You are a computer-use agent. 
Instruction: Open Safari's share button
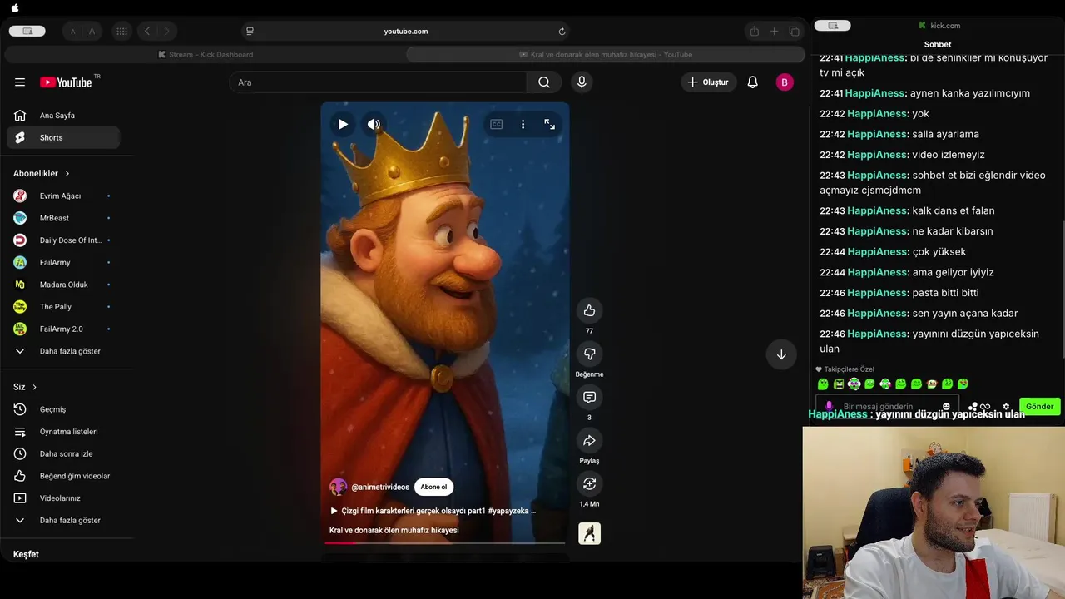point(754,32)
